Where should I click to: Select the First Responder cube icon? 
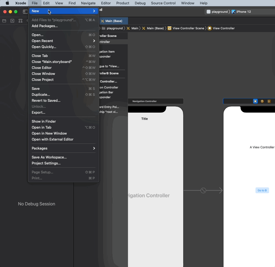[262, 101]
